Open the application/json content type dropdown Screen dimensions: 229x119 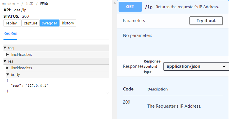(196, 66)
